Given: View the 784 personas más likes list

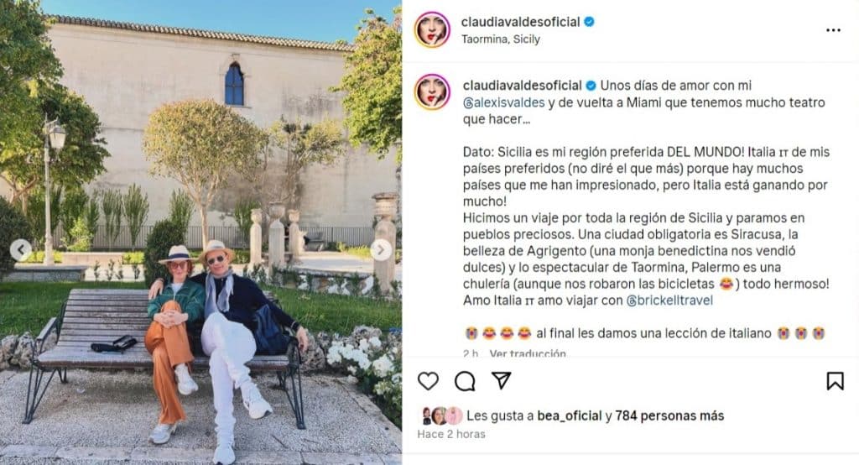Looking at the screenshot, I should pos(669,416).
